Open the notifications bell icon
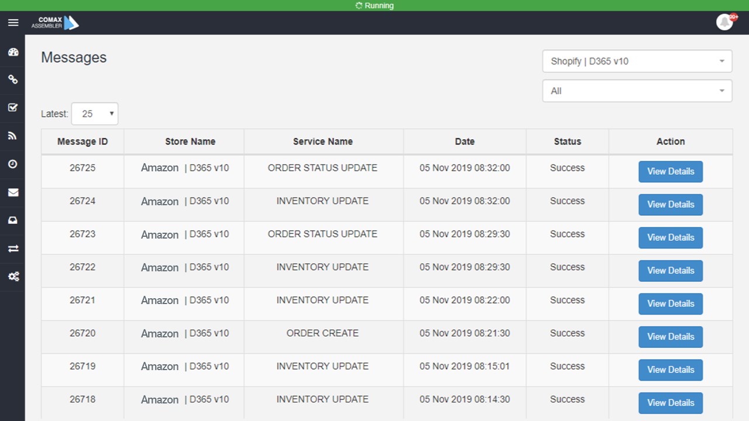 pos(725,22)
